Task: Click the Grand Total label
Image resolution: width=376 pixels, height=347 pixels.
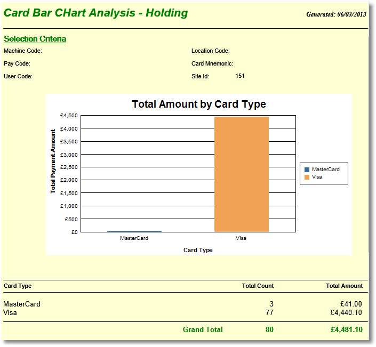Action: tap(203, 330)
